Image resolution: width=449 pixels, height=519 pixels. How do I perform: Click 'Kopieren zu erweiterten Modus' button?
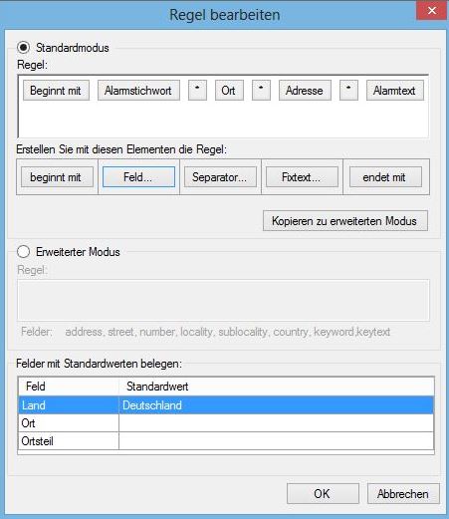click(x=345, y=221)
